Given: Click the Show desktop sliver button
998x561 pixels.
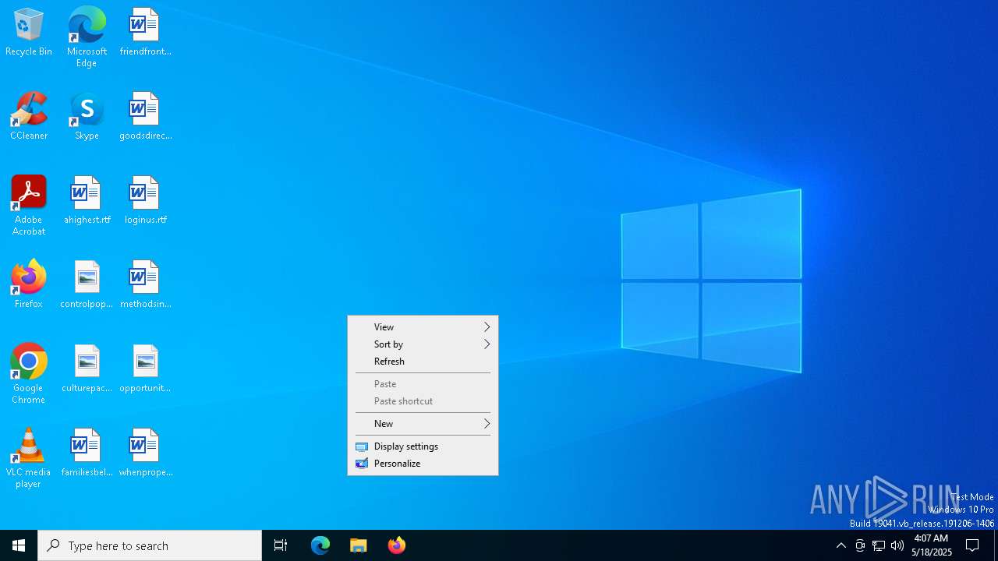Looking at the screenshot, I should click(996, 545).
